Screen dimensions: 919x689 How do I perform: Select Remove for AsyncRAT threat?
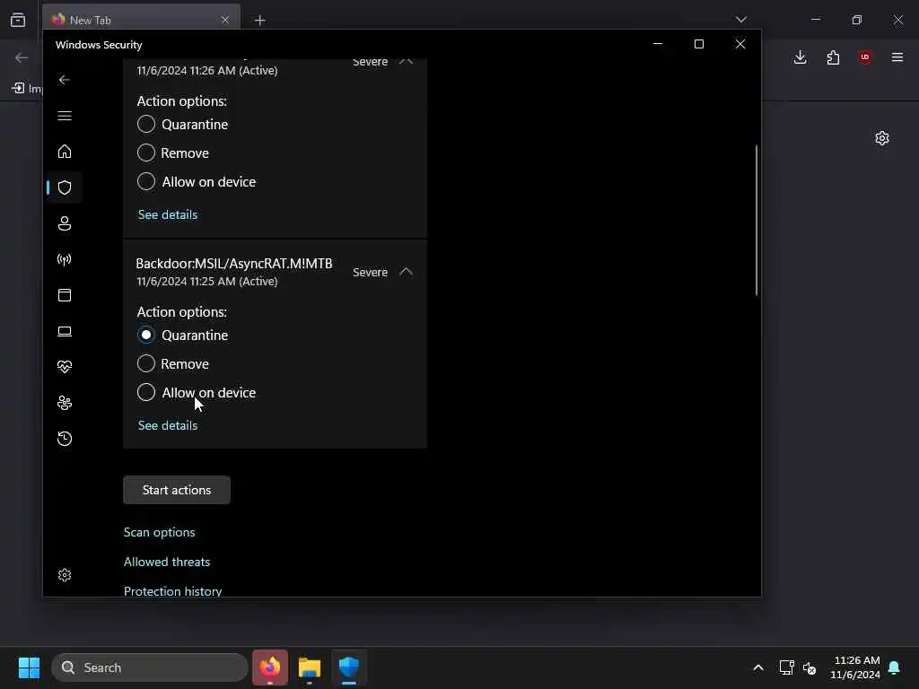tap(146, 364)
